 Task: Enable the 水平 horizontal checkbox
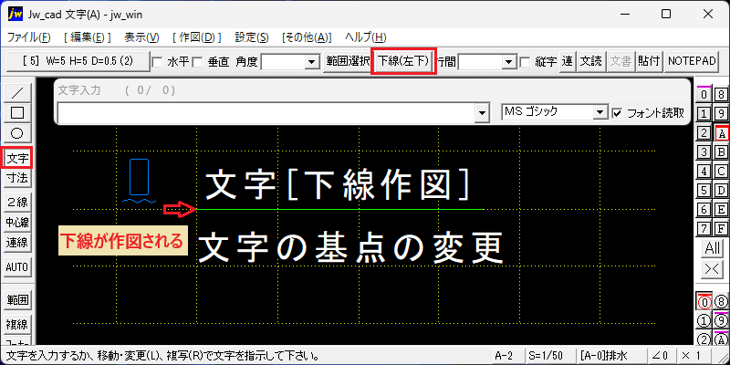click(x=158, y=62)
